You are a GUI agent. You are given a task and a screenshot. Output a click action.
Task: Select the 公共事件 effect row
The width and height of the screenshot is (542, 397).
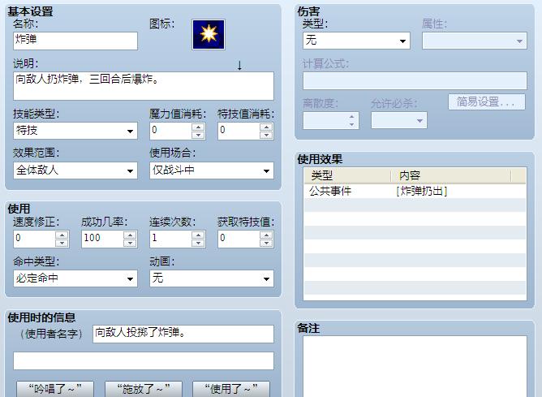[415, 192]
